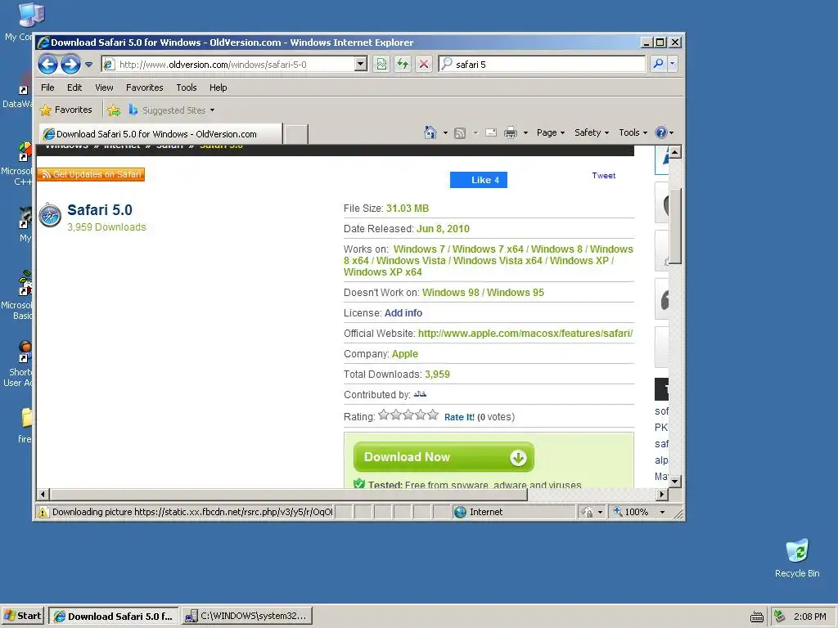Click vertical scrollbar down arrow
Image resolution: width=838 pixels, height=628 pixels.
click(675, 481)
